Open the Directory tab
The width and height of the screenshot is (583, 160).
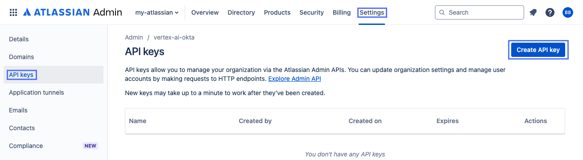241,12
